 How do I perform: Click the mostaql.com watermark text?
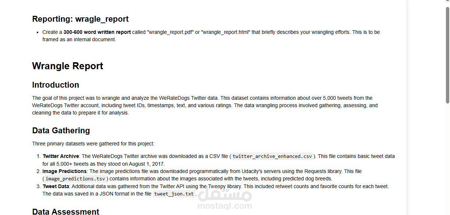(x=225, y=206)
